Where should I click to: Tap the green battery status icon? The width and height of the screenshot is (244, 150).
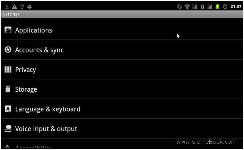217,7
